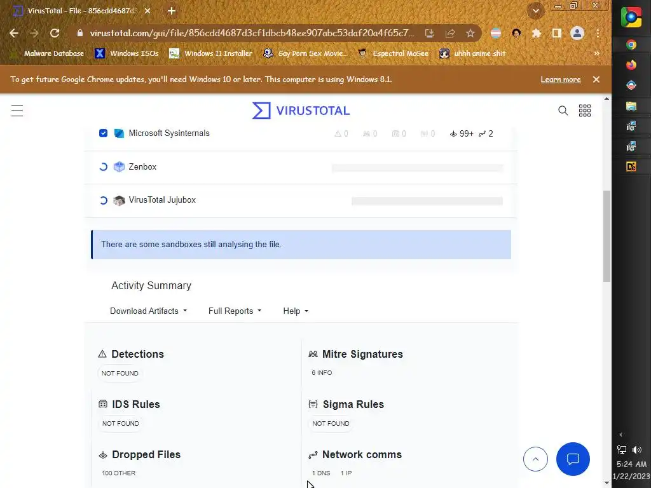651x488 pixels.
Task: Click the 1 DNS badge
Action: (321, 473)
